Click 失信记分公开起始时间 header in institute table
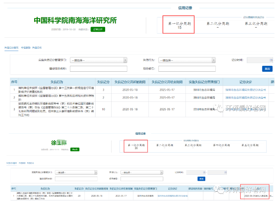This screenshot has width=280, height=206. tap(130, 82)
